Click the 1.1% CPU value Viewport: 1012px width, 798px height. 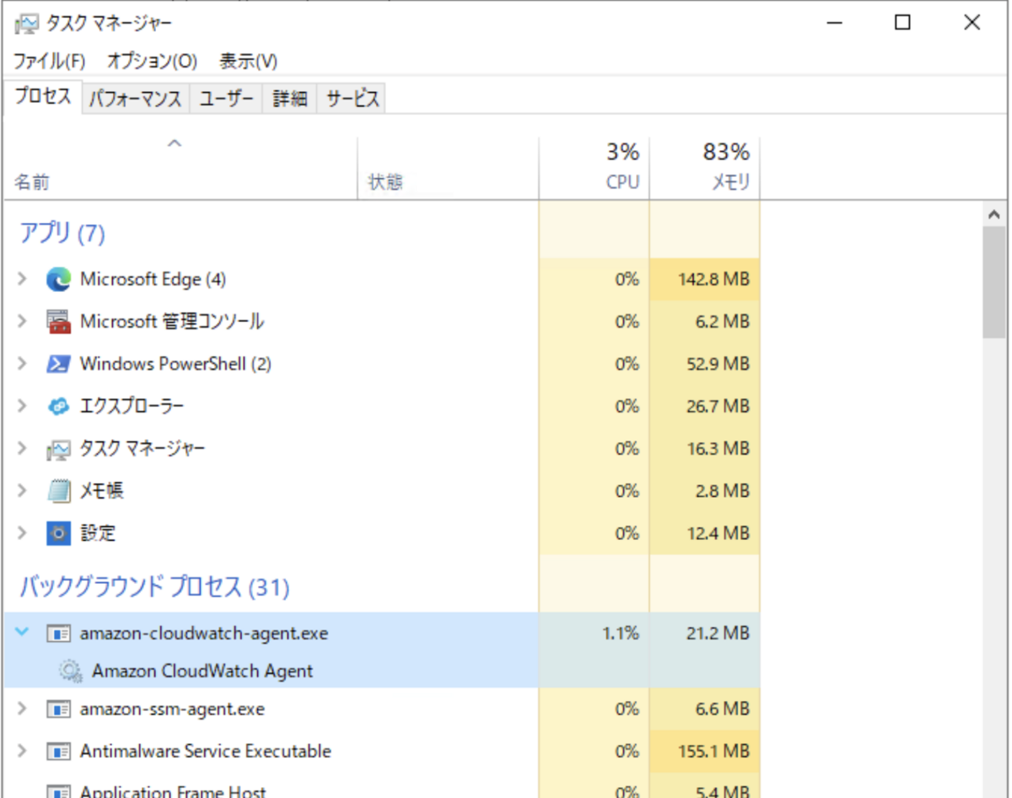point(621,634)
